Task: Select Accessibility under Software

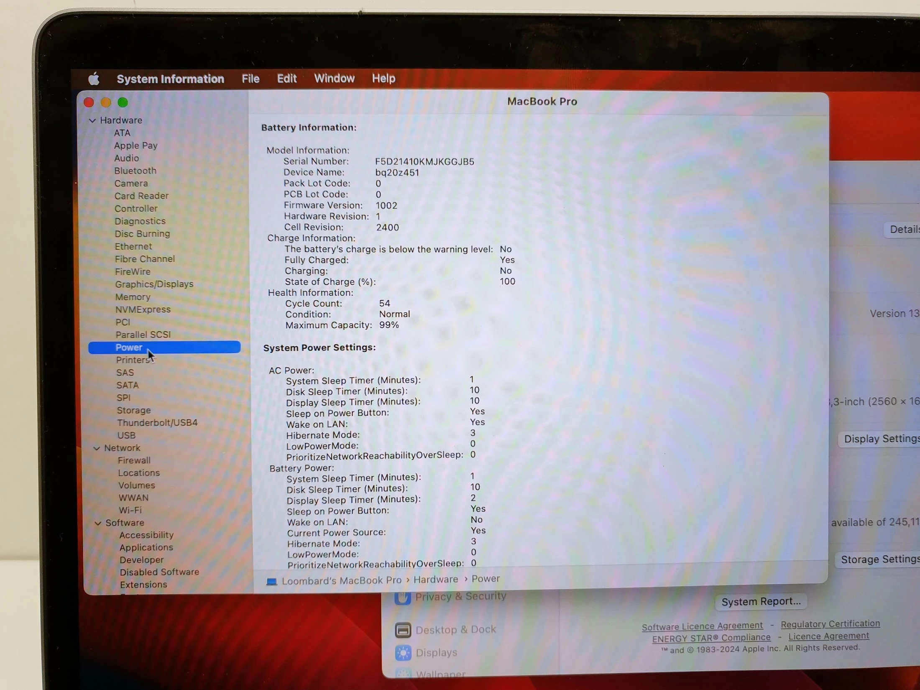Action: [146, 535]
